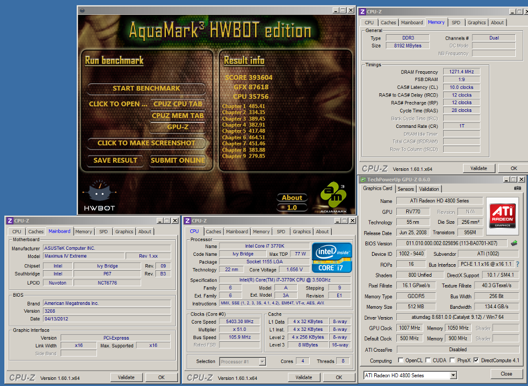
Task: Click the HWBOT mascot logo in AquaMark
Action: pos(99,195)
